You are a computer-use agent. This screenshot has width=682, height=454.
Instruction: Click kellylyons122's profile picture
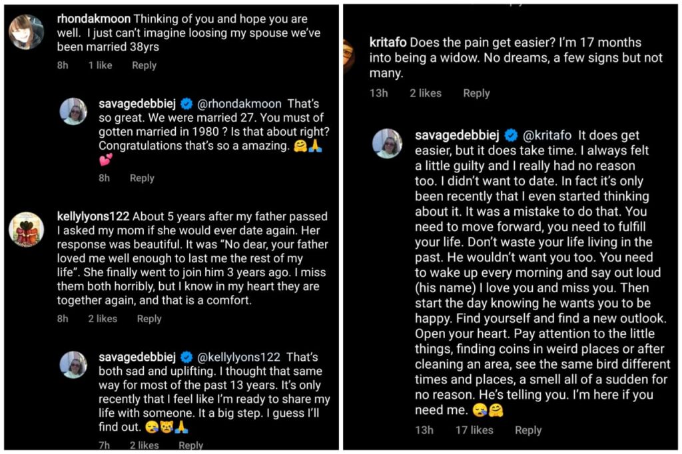[x=25, y=228]
